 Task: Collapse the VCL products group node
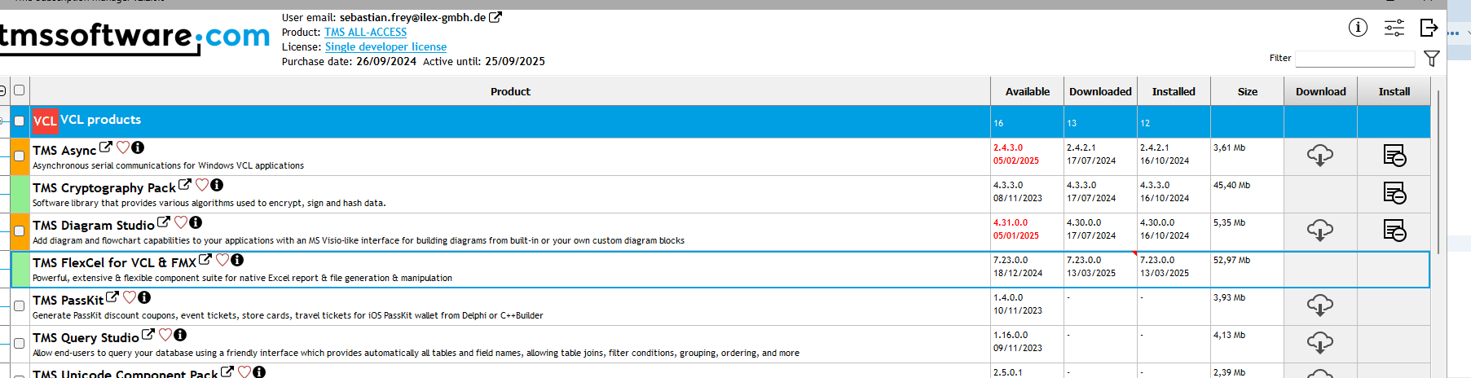click(x=2, y=121)
